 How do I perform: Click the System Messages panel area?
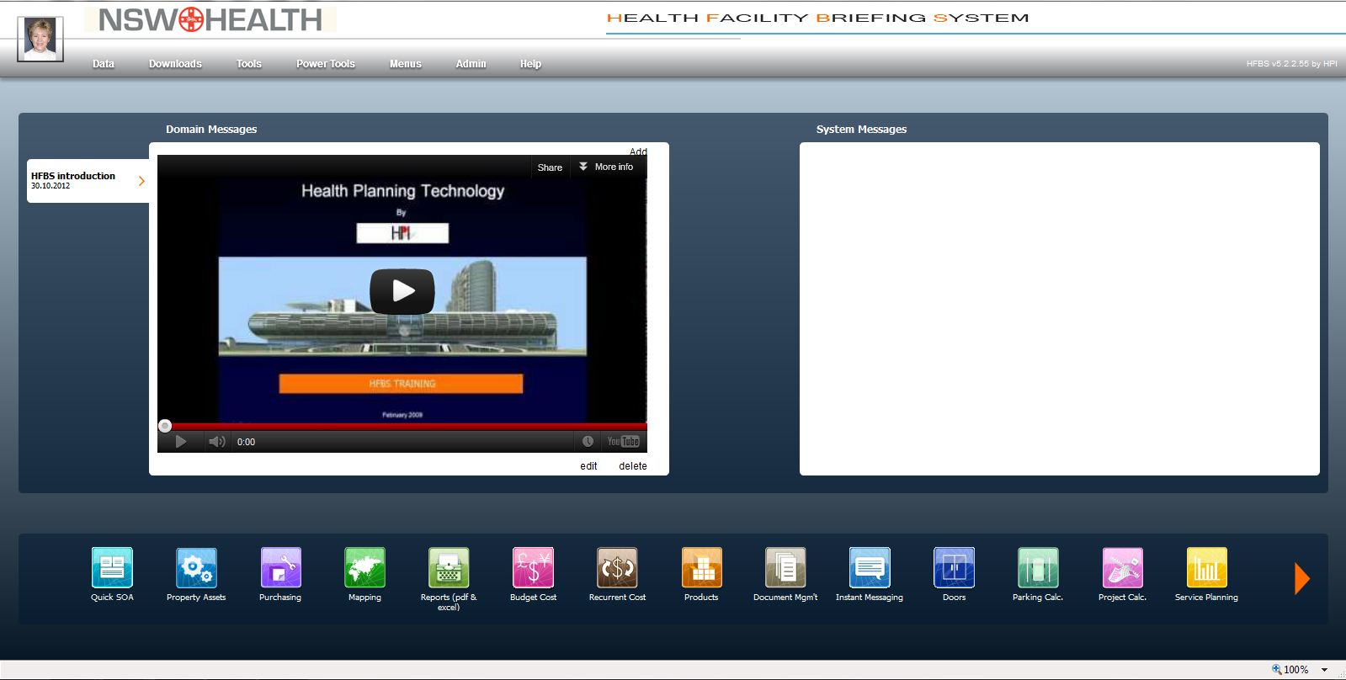point(1059,309)
